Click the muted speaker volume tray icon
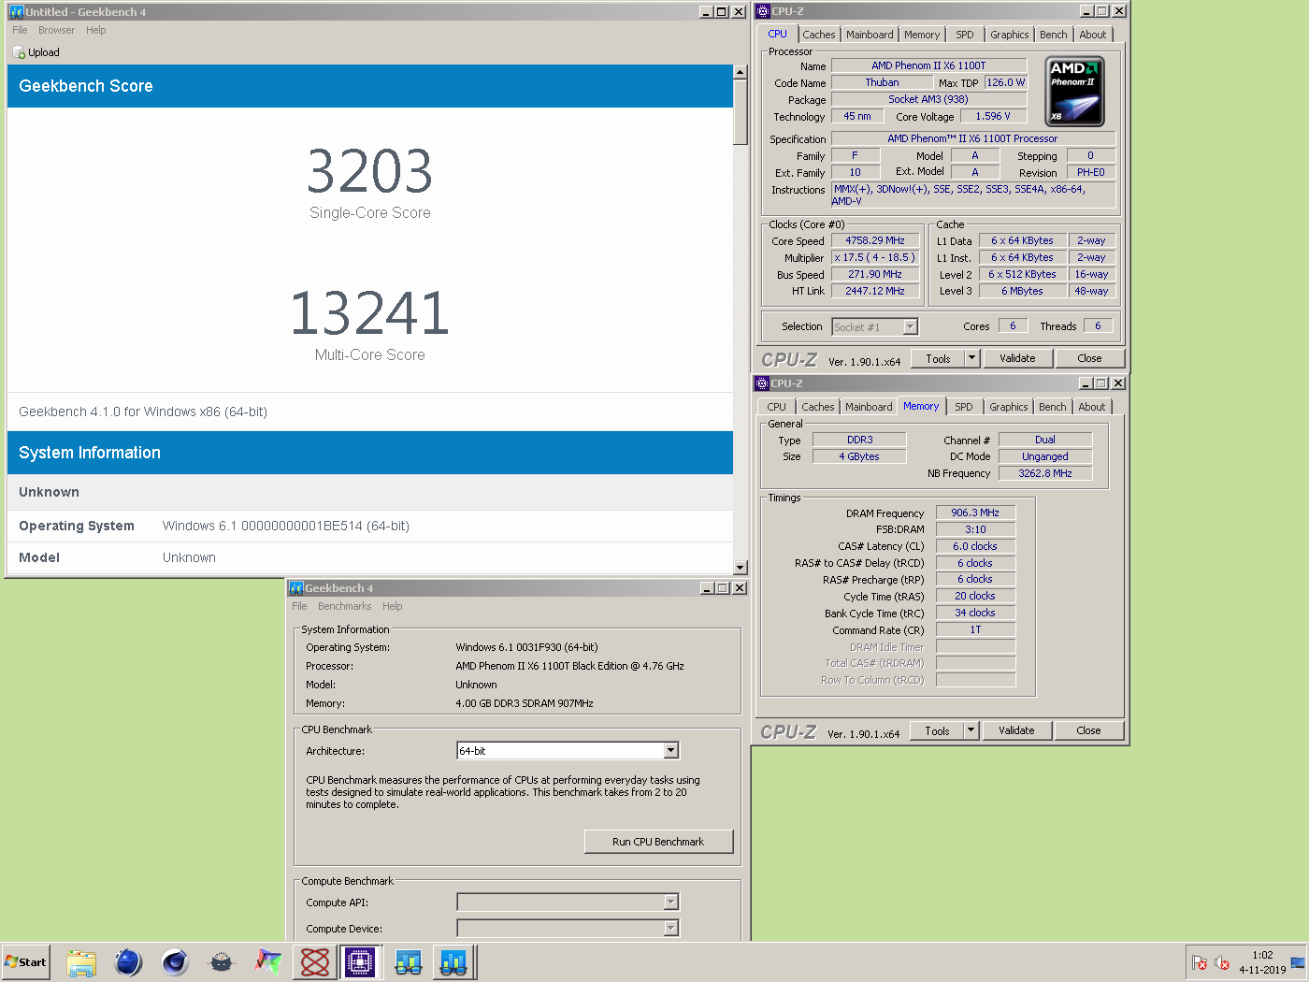This screenshot has height=982, width=1309. [1221, 962]
